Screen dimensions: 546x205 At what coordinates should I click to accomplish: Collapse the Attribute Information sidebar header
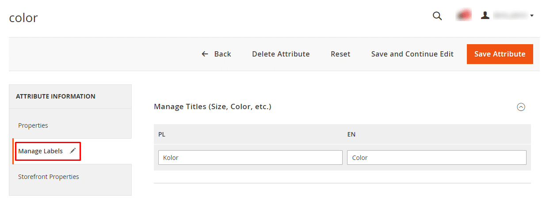coord(56,96)
